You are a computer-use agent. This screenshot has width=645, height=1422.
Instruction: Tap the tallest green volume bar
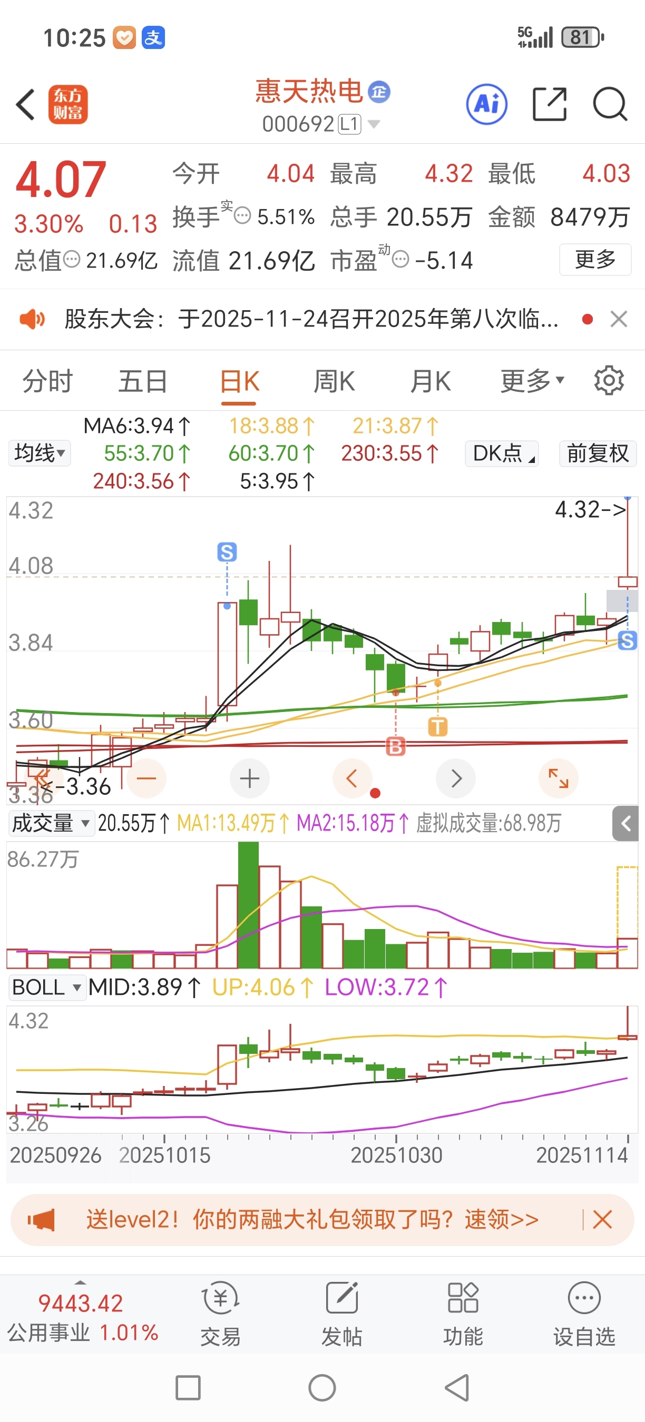point(248,904)
